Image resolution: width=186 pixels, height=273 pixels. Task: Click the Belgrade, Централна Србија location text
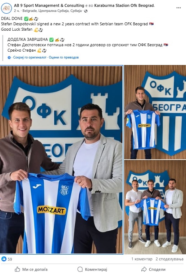point(52,11)
